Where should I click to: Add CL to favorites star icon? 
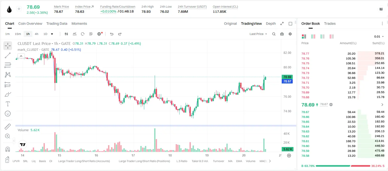[x=19, y=9]
